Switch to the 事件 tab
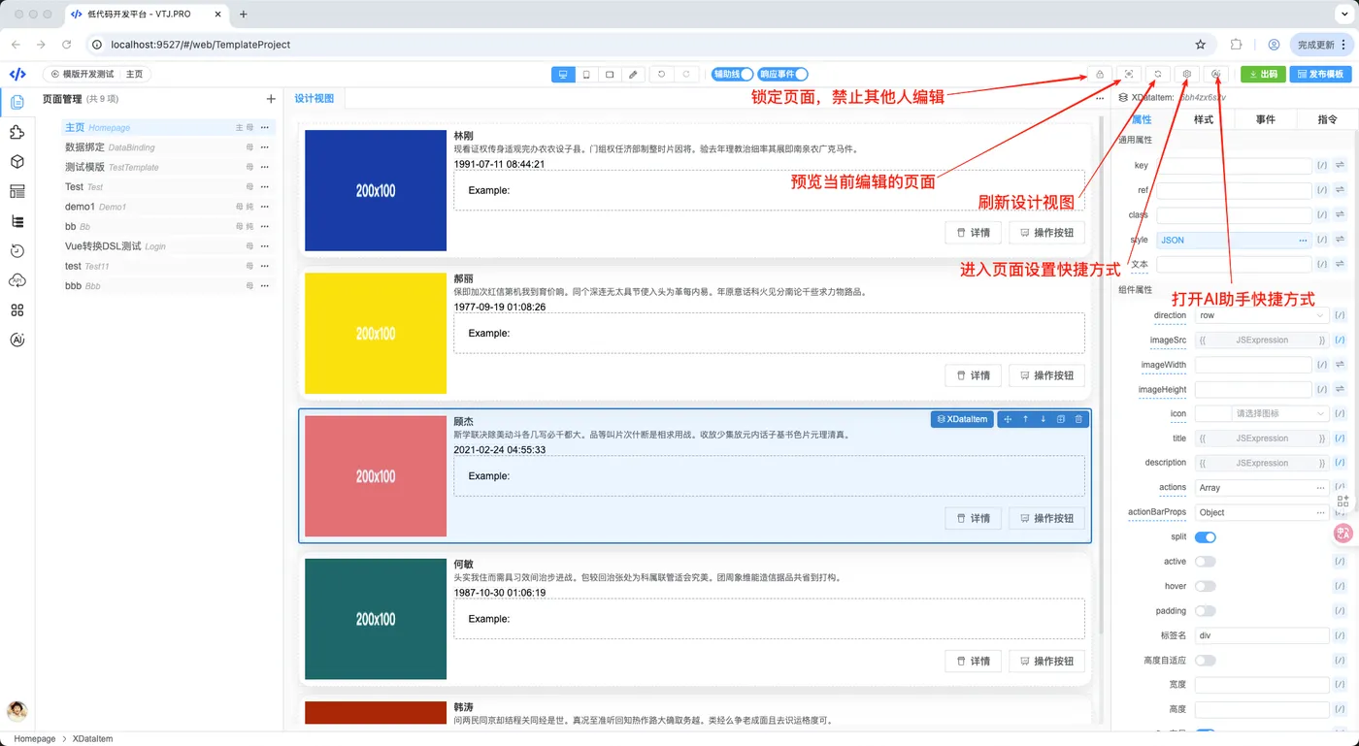 coord(1265,119)
